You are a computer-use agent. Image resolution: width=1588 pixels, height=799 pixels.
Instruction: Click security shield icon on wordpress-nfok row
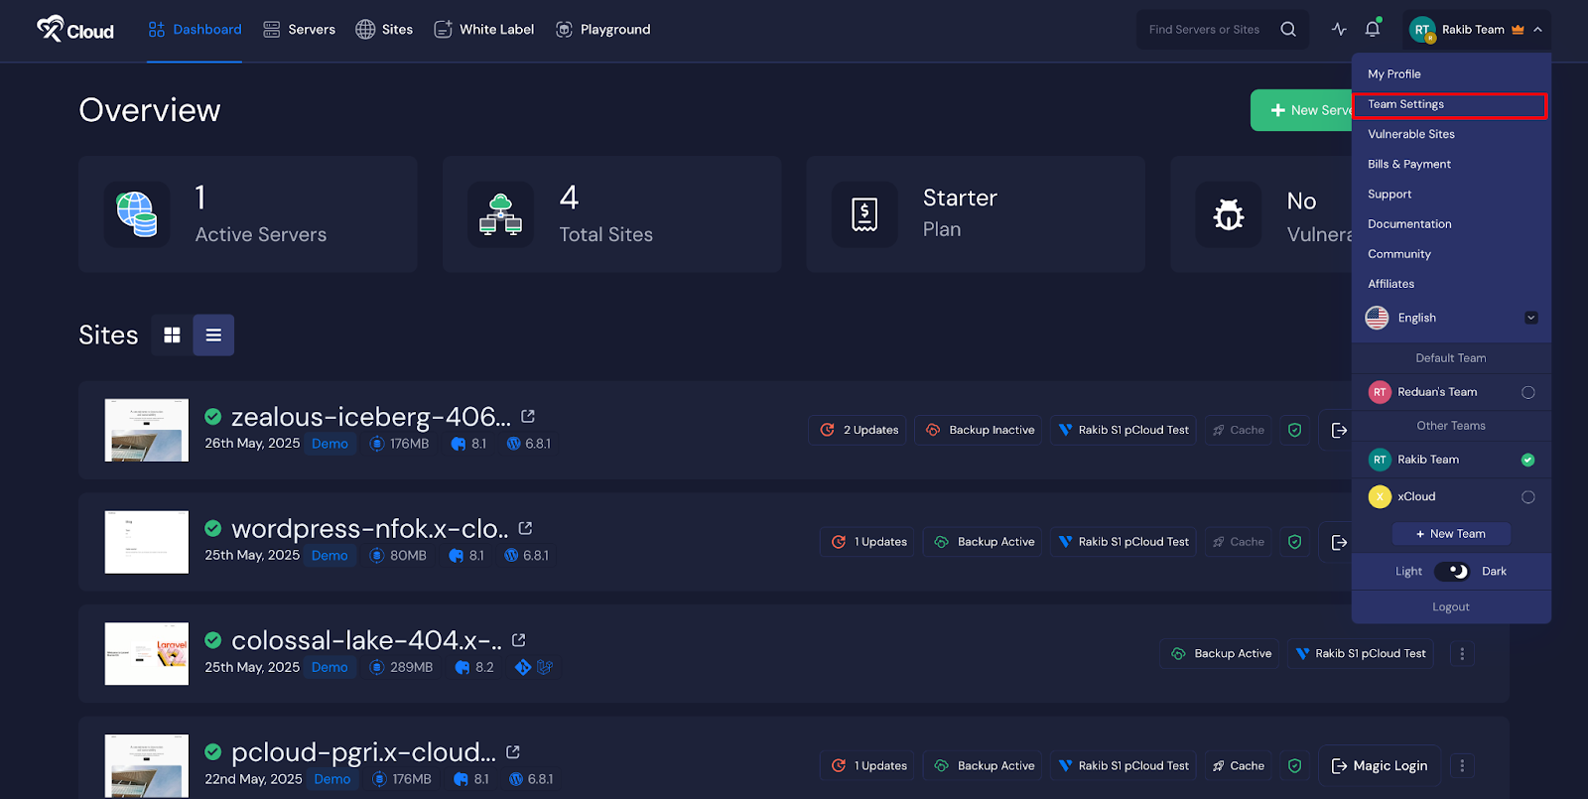point(1294,542)
